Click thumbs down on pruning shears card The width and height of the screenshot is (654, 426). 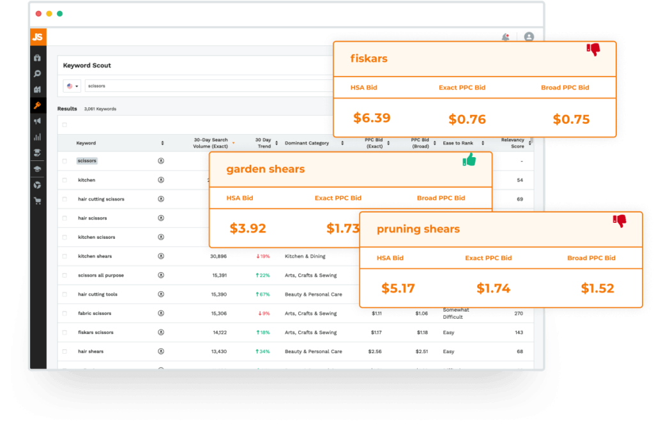(620, 220)
